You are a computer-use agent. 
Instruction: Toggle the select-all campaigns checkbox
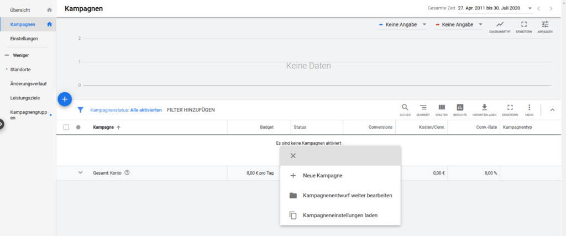(x=66, y=127)
